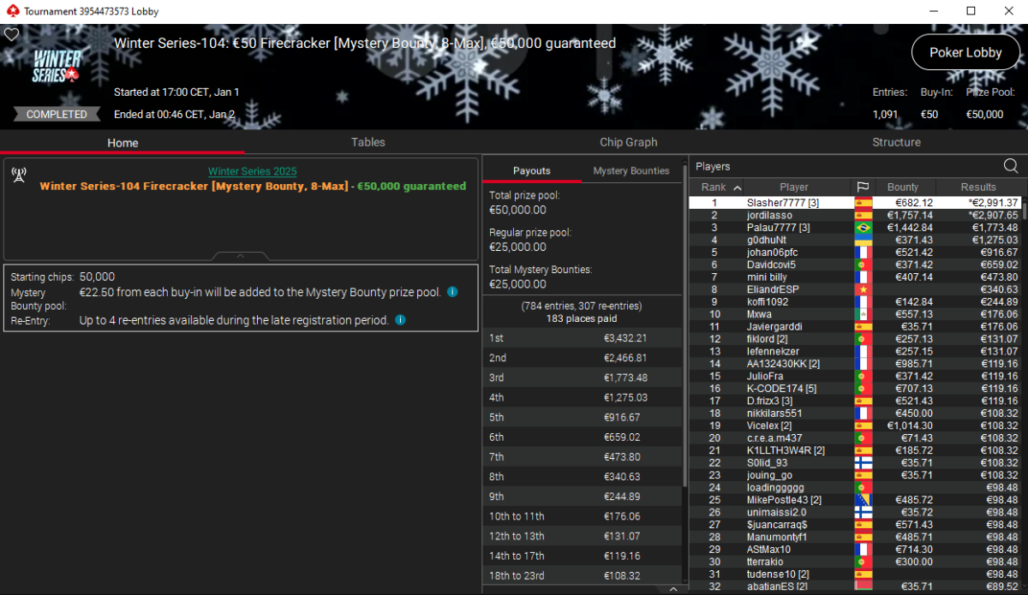Screen dimensions: 1028x595
Task: Click the heart favorite icon
Action: click(x=11, y=35)
